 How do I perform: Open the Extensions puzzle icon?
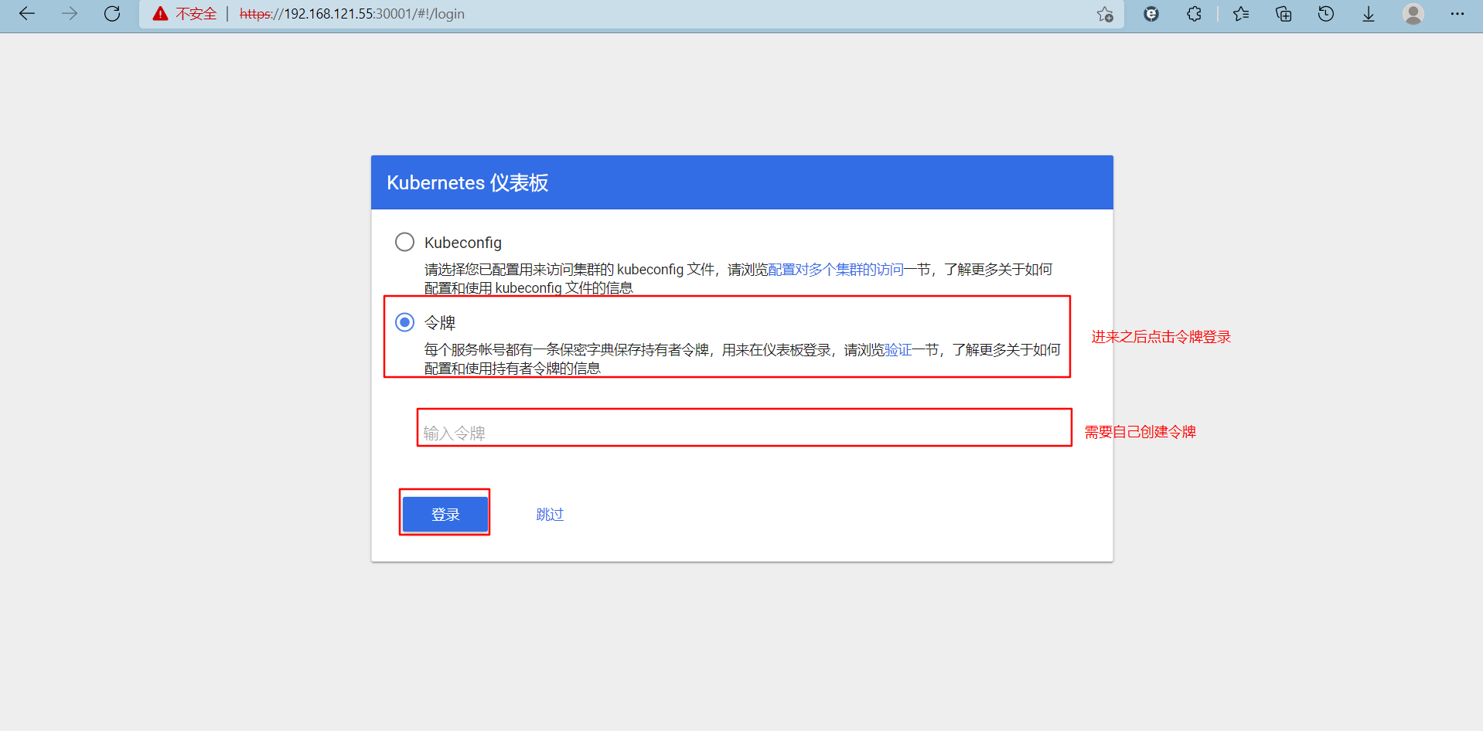1194,14
